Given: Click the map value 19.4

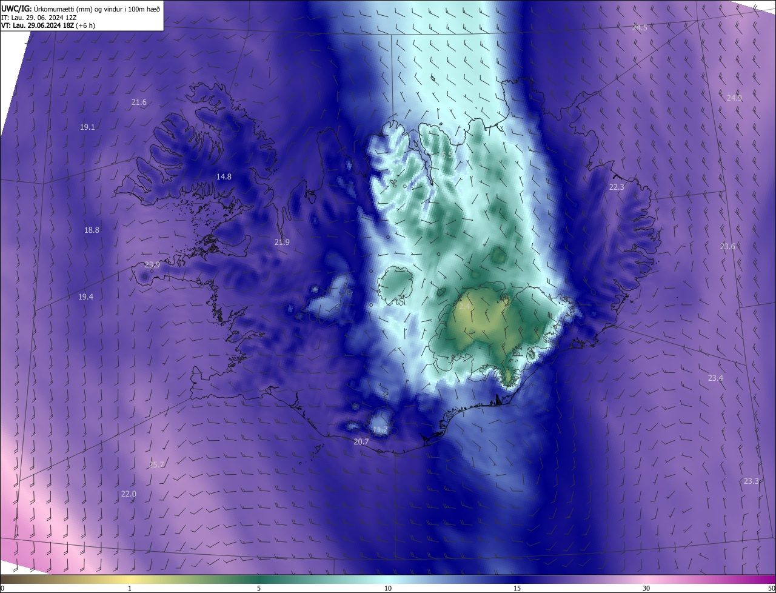Looking at the screenshot, I should pos(85,296).
